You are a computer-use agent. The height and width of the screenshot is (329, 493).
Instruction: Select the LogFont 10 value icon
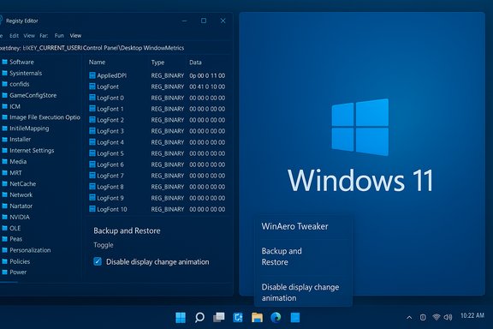pos(92,209)
